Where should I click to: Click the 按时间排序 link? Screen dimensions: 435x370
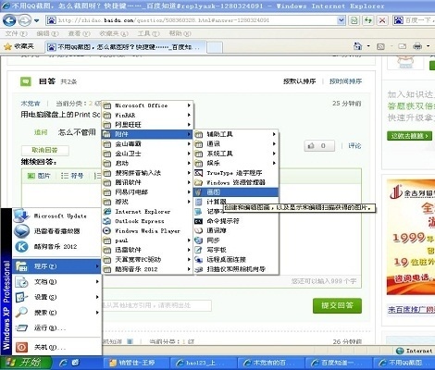(345, 81)
